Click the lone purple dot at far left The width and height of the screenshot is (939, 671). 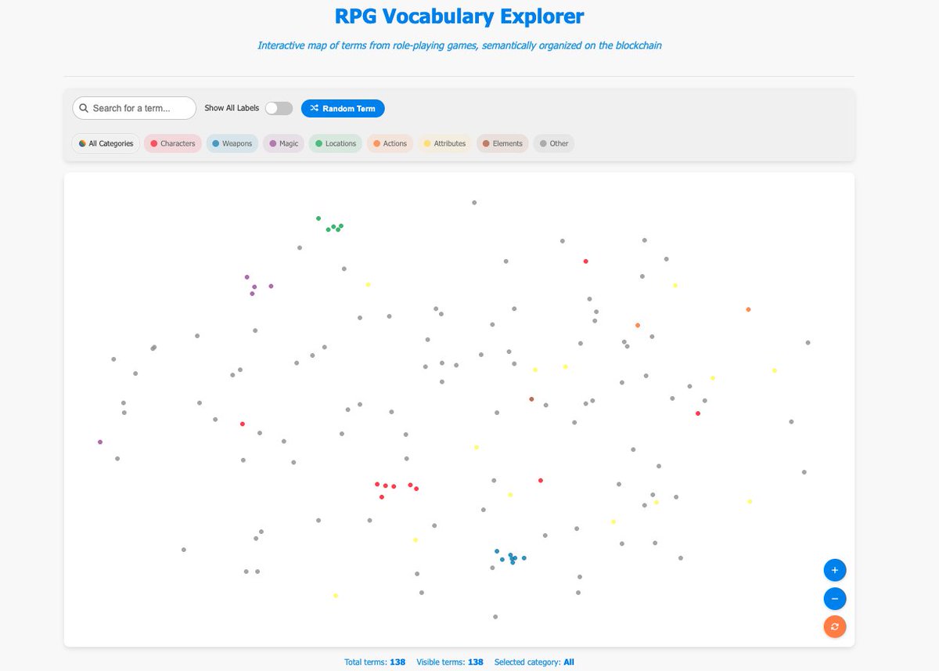tap(100, 442)
